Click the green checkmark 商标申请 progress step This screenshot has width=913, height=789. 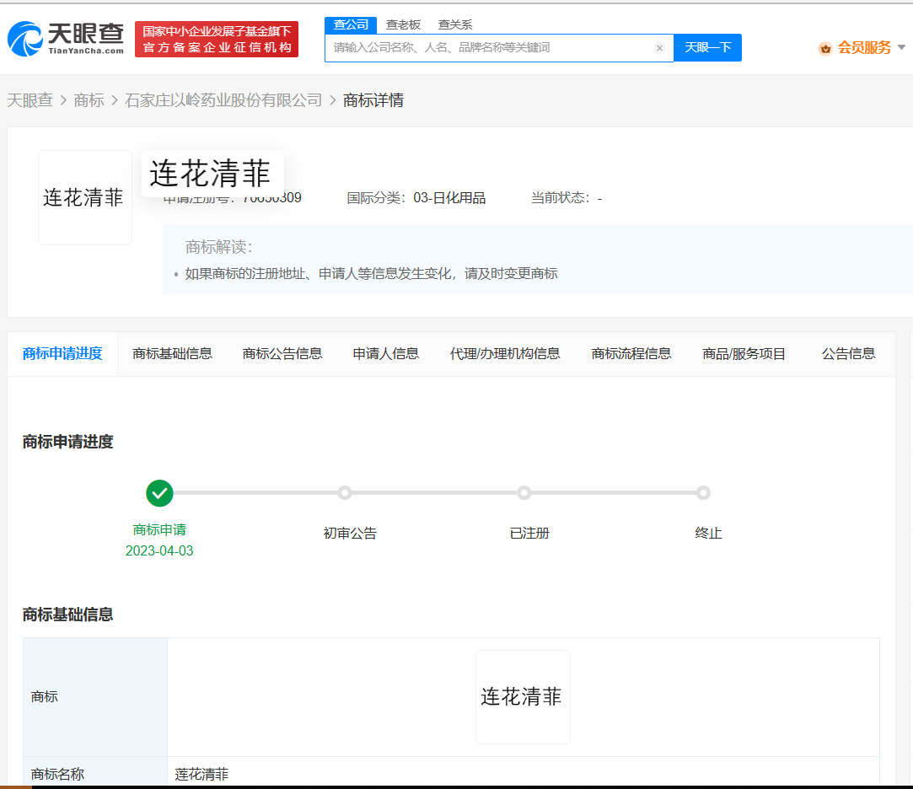point(159,493)
